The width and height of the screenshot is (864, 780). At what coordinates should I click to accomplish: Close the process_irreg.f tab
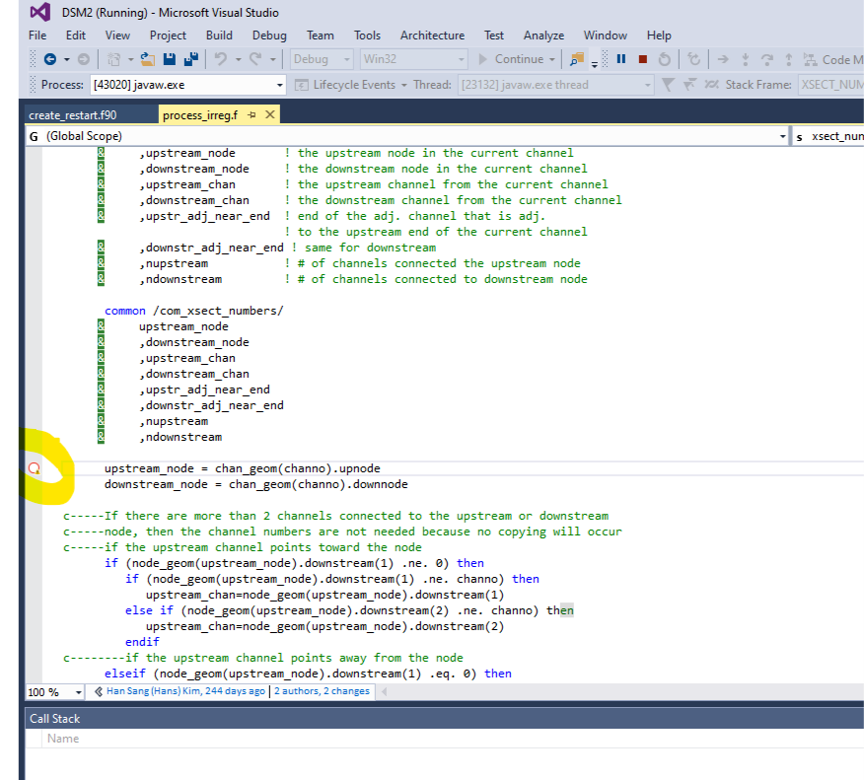pos(270,114)
